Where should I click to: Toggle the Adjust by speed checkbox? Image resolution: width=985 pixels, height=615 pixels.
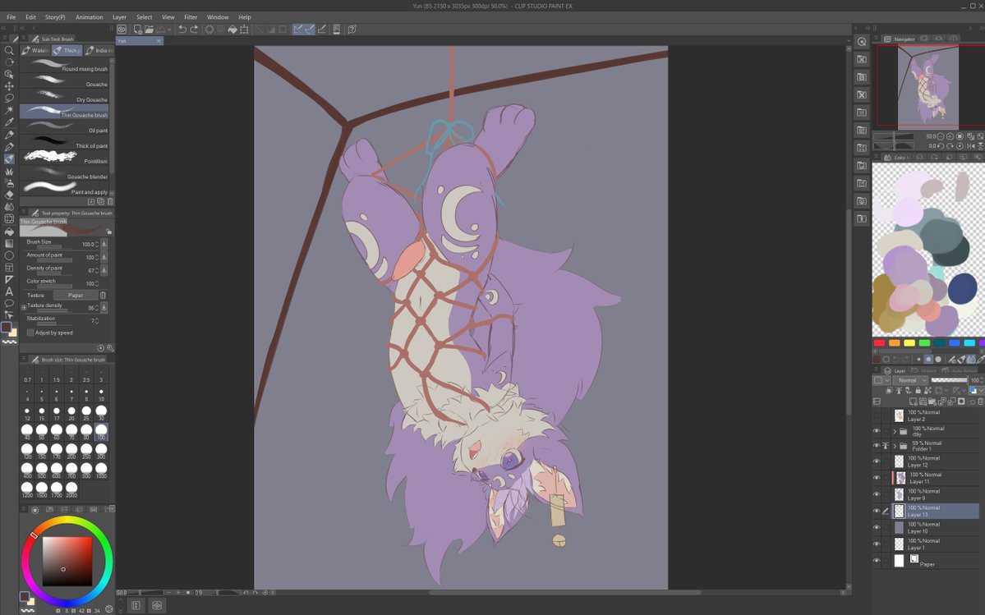30,333
